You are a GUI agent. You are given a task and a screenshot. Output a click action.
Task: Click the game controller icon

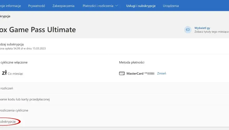coord(188,30)
